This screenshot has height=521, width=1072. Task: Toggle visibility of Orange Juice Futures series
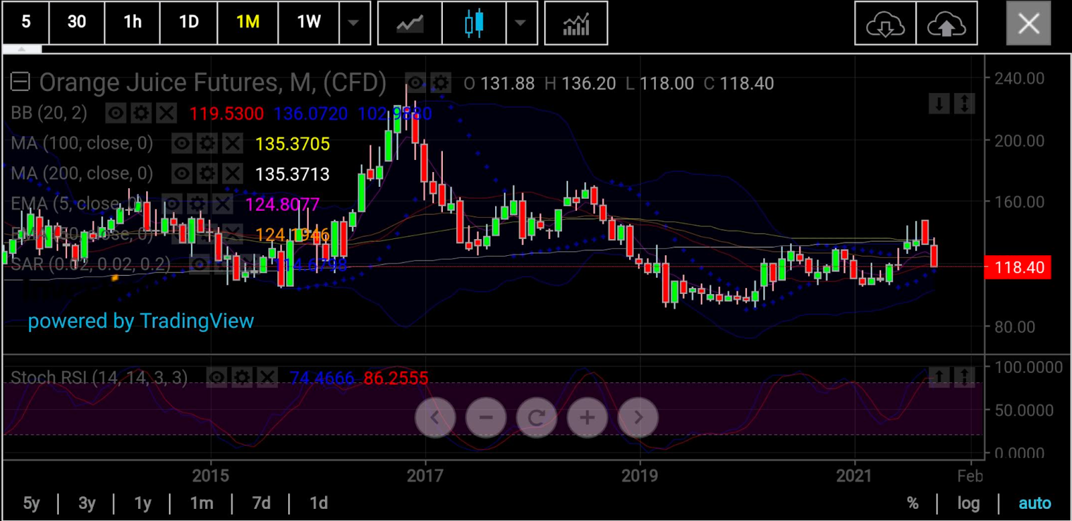[415, 83]
